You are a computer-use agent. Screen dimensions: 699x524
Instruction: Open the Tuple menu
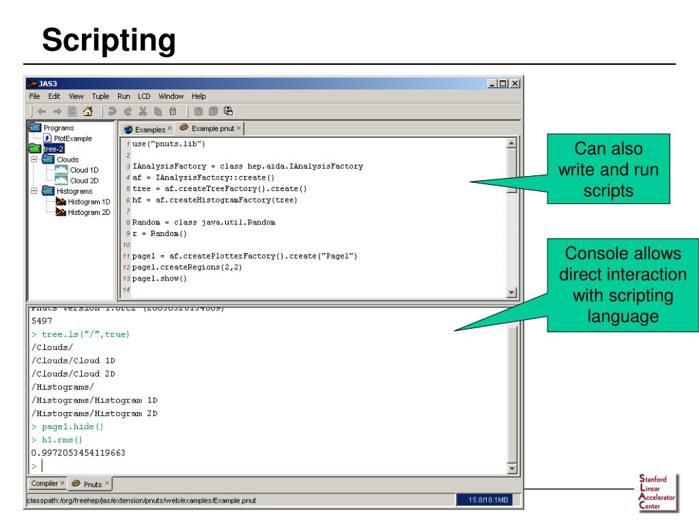100,96
